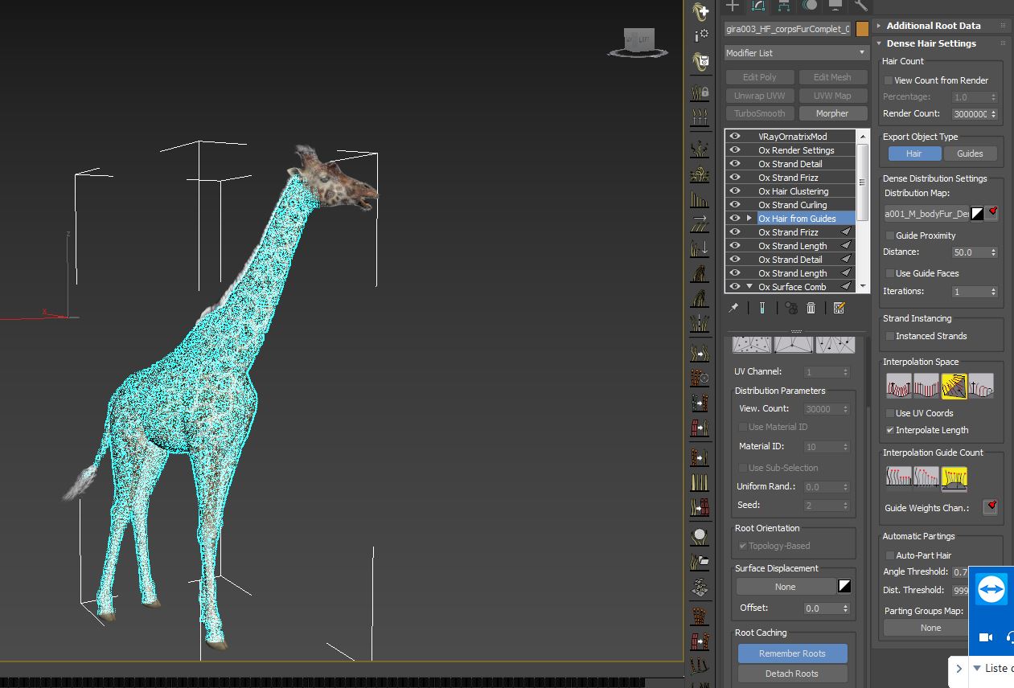Click the Utilities wrench panel tab
Viewport: 1014px width, 688px height.
(861, 6)
